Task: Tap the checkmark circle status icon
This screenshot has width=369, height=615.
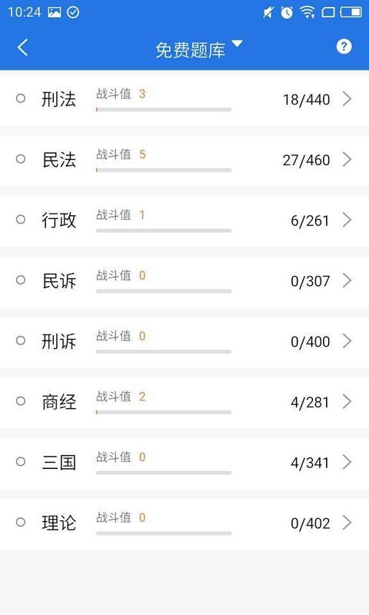Action: click(73, 12)
